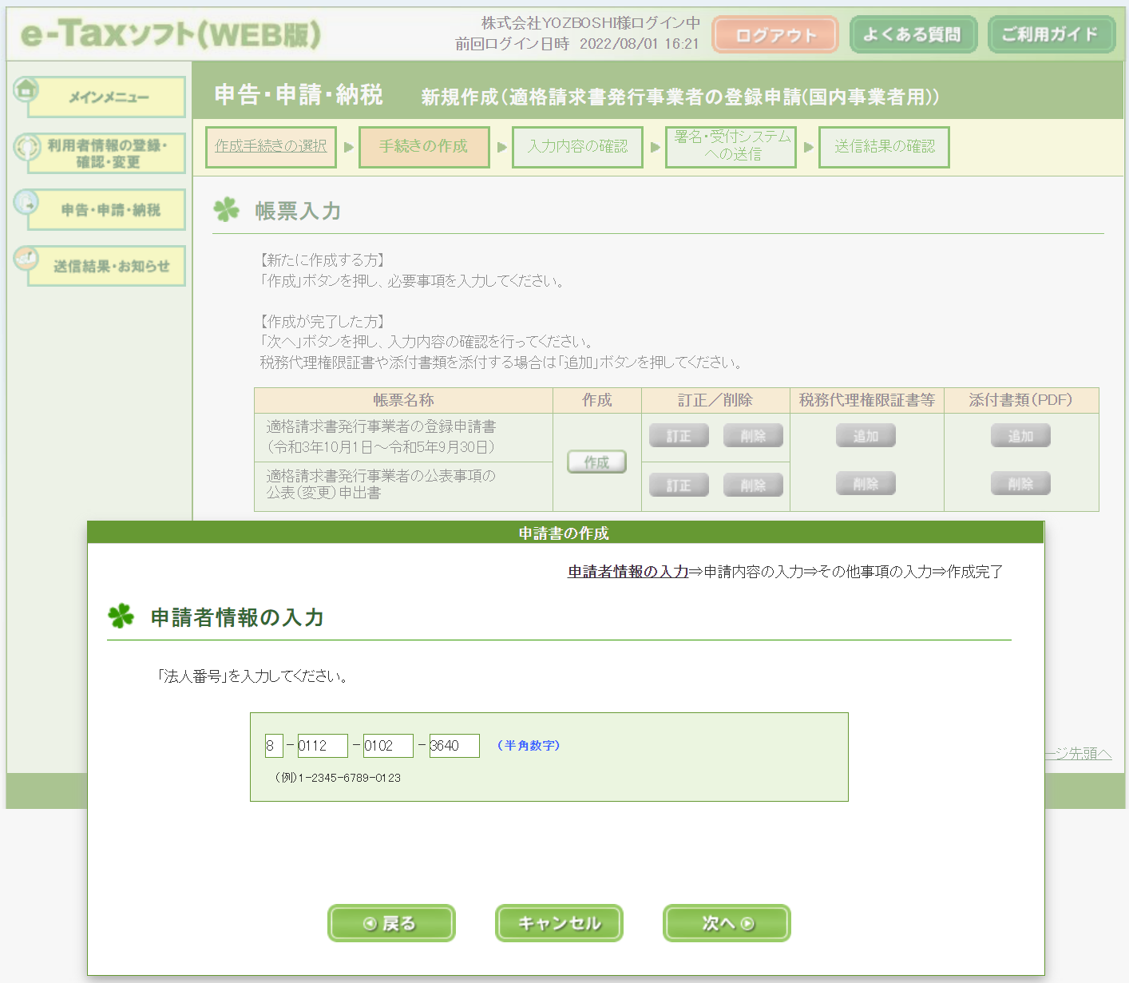
Task: Click the document icon beside 申告・申請・納税
Action: pyautogui.click(x=26, y=202)
